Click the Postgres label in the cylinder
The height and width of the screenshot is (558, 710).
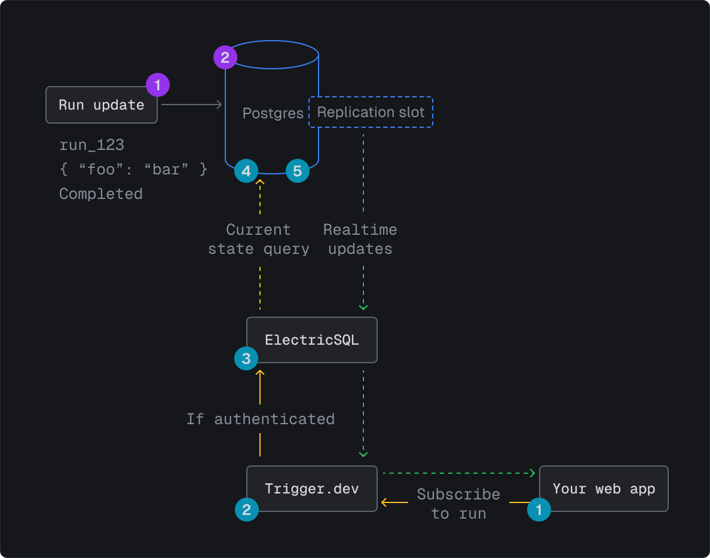273,113
